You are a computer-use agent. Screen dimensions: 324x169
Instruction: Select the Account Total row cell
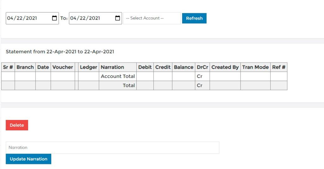(x=118, y=76)
